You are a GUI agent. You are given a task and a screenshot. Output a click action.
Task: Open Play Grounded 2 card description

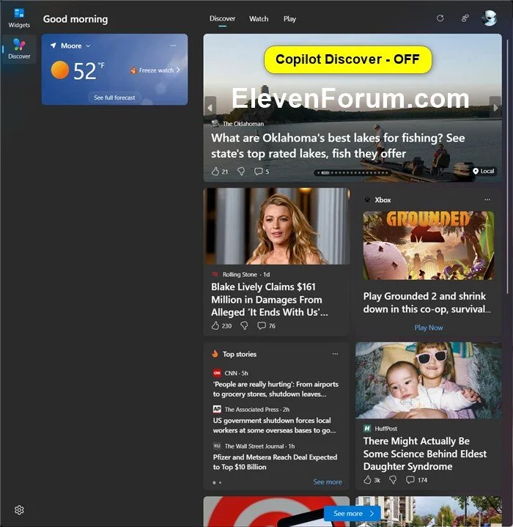coord(427,303)
